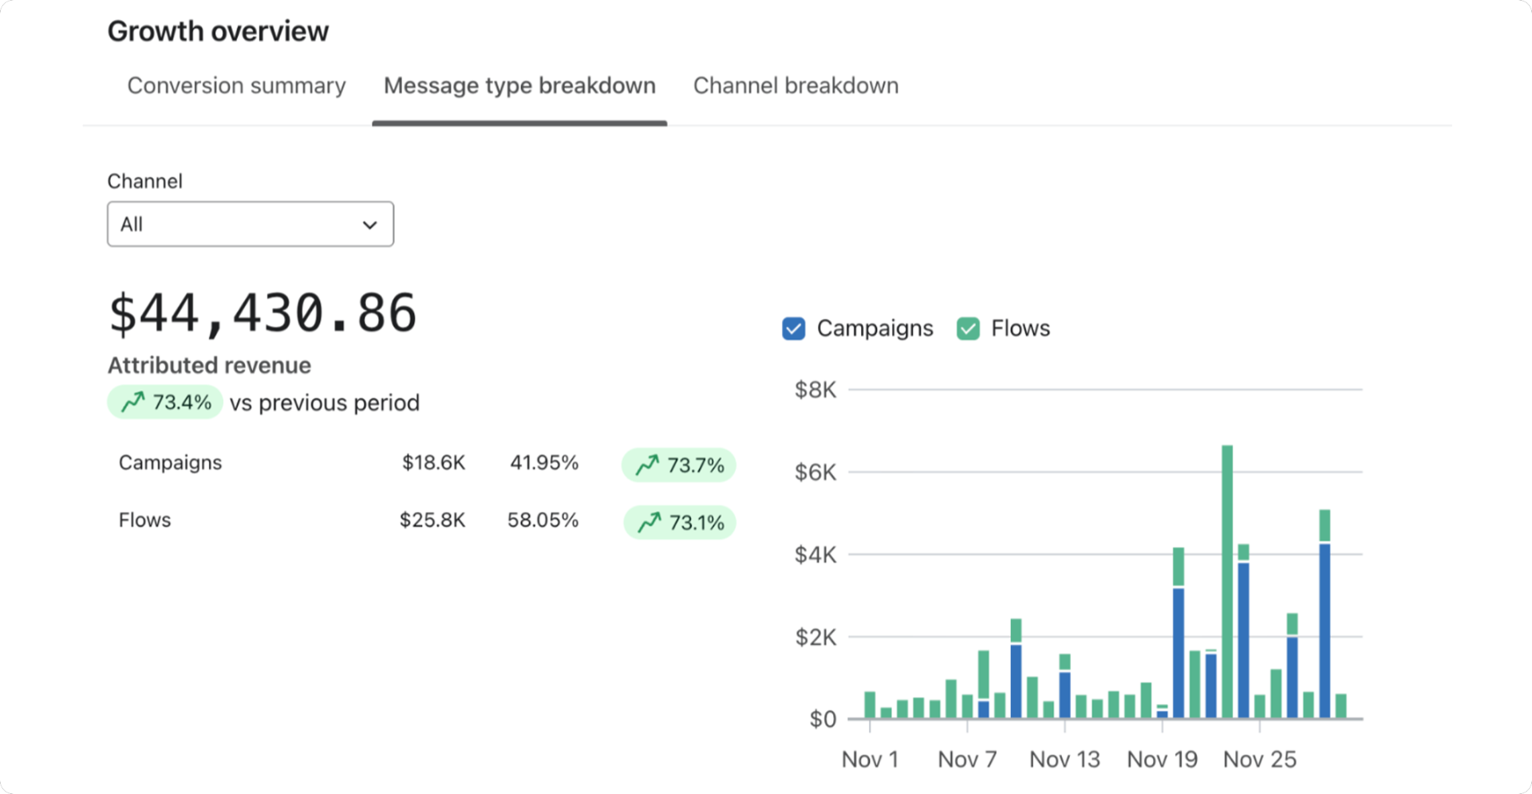Click the Nov 7 axis label
The image size is (1532, 794).
pyautogui.click(x=967, y=759)
